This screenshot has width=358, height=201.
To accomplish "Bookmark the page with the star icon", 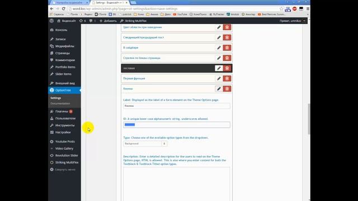I will [281, 9].
